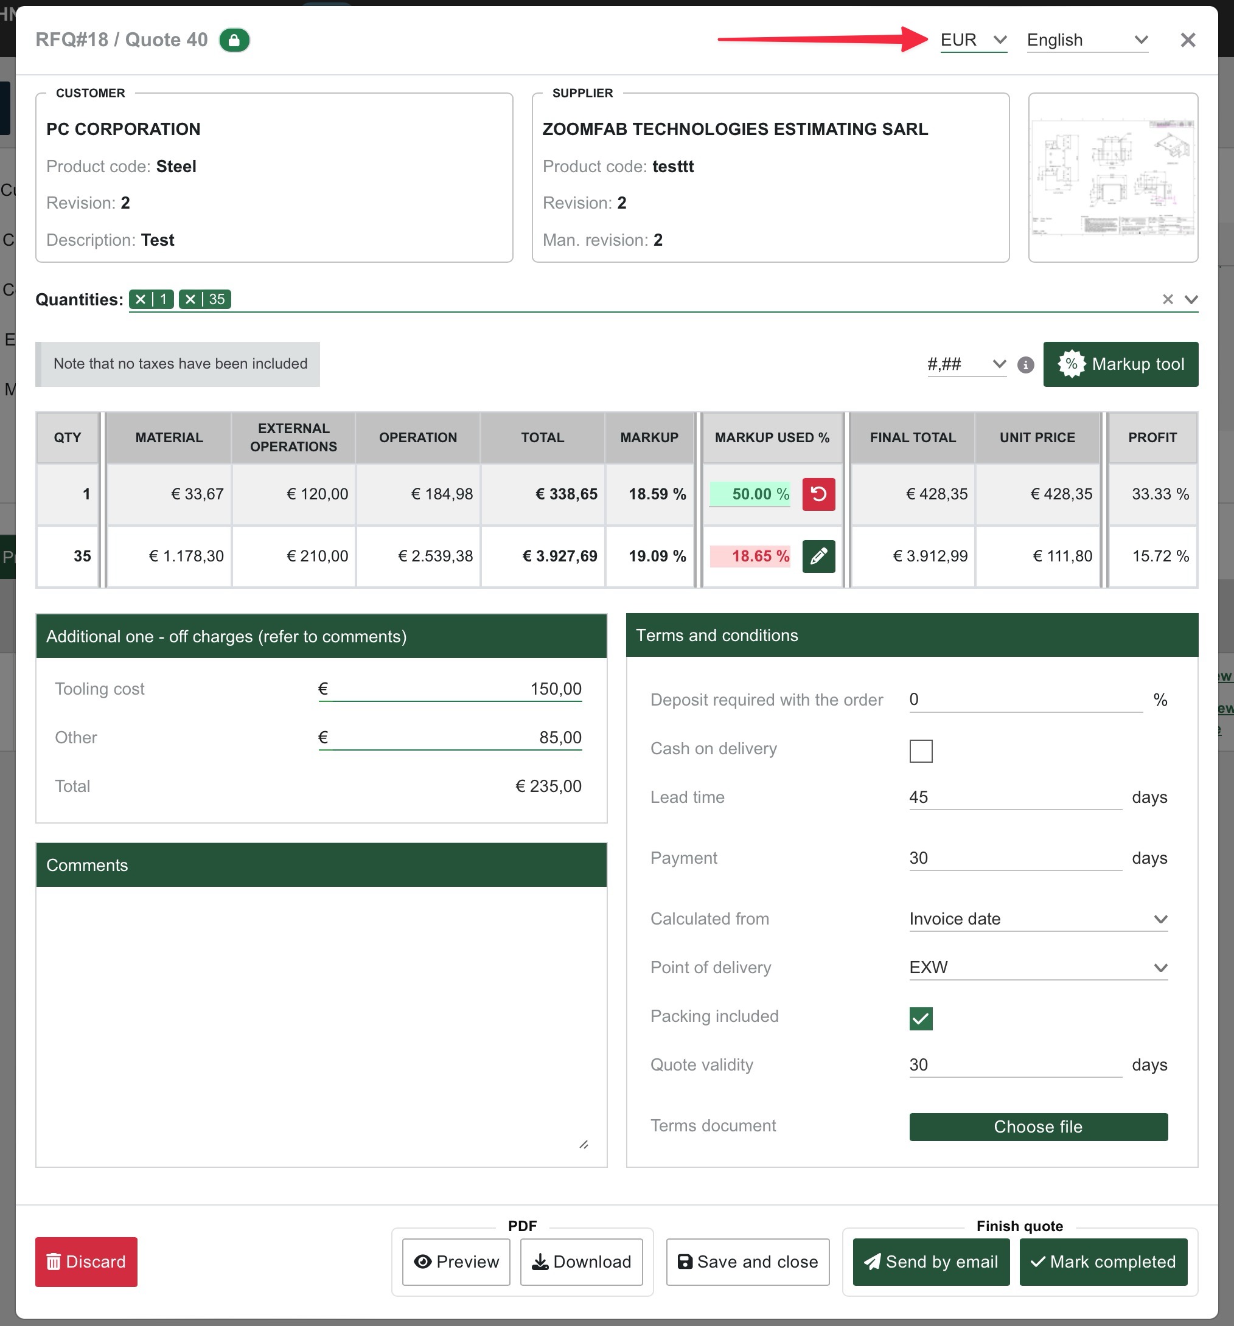Viewport: 1234px width, 1326px height.
Task: Open the Calculated from Invoice date dropdown
Action: click(x=1038, y=919)
